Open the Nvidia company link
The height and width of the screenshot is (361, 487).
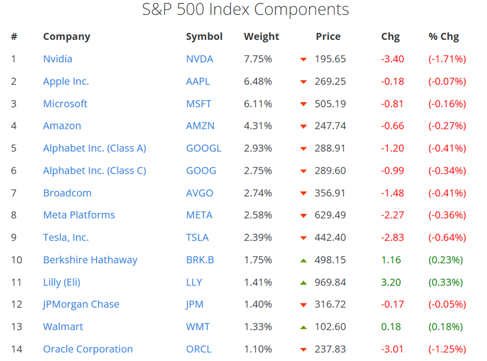pos(57,59)
